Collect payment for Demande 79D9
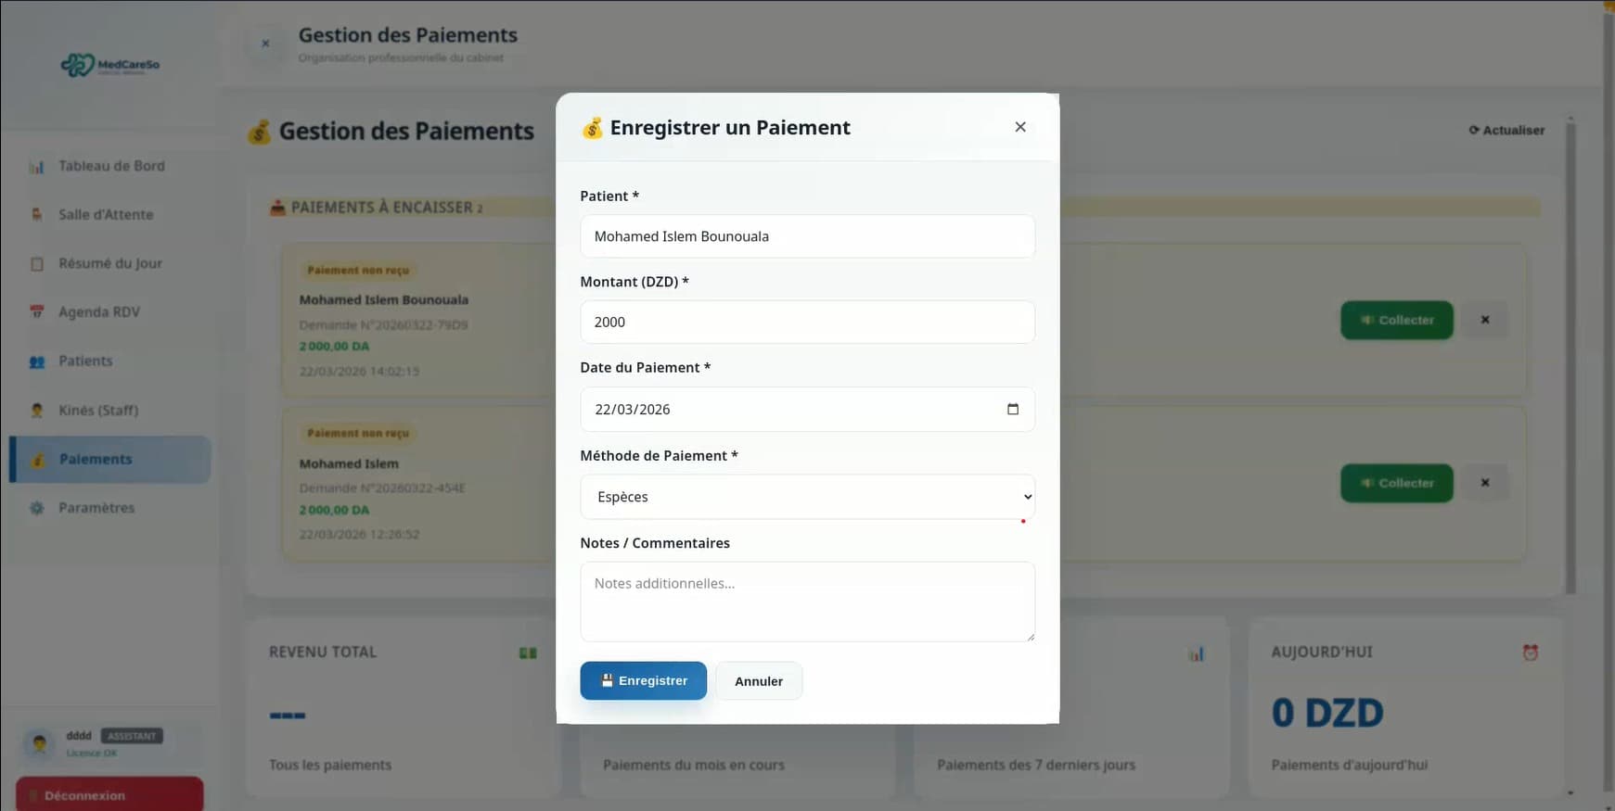This screenshot has width=1615, height=811. click(x=1396, y=320)
